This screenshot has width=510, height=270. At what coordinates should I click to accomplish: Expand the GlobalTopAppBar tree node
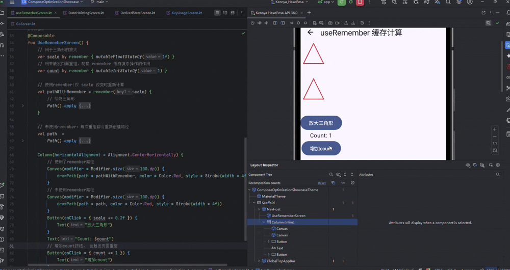pos(259,261)
